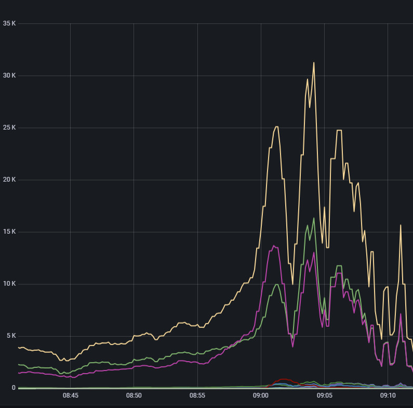Click the 30 K y-axis label

coord(9,75)
